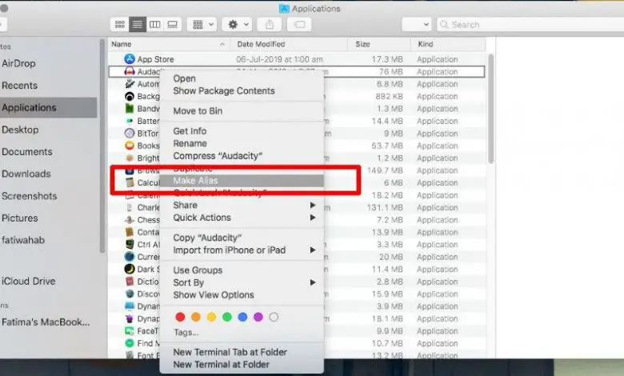Click the Chess app icon
Viewport: 624px width, 376px height.
coord(130,220)
